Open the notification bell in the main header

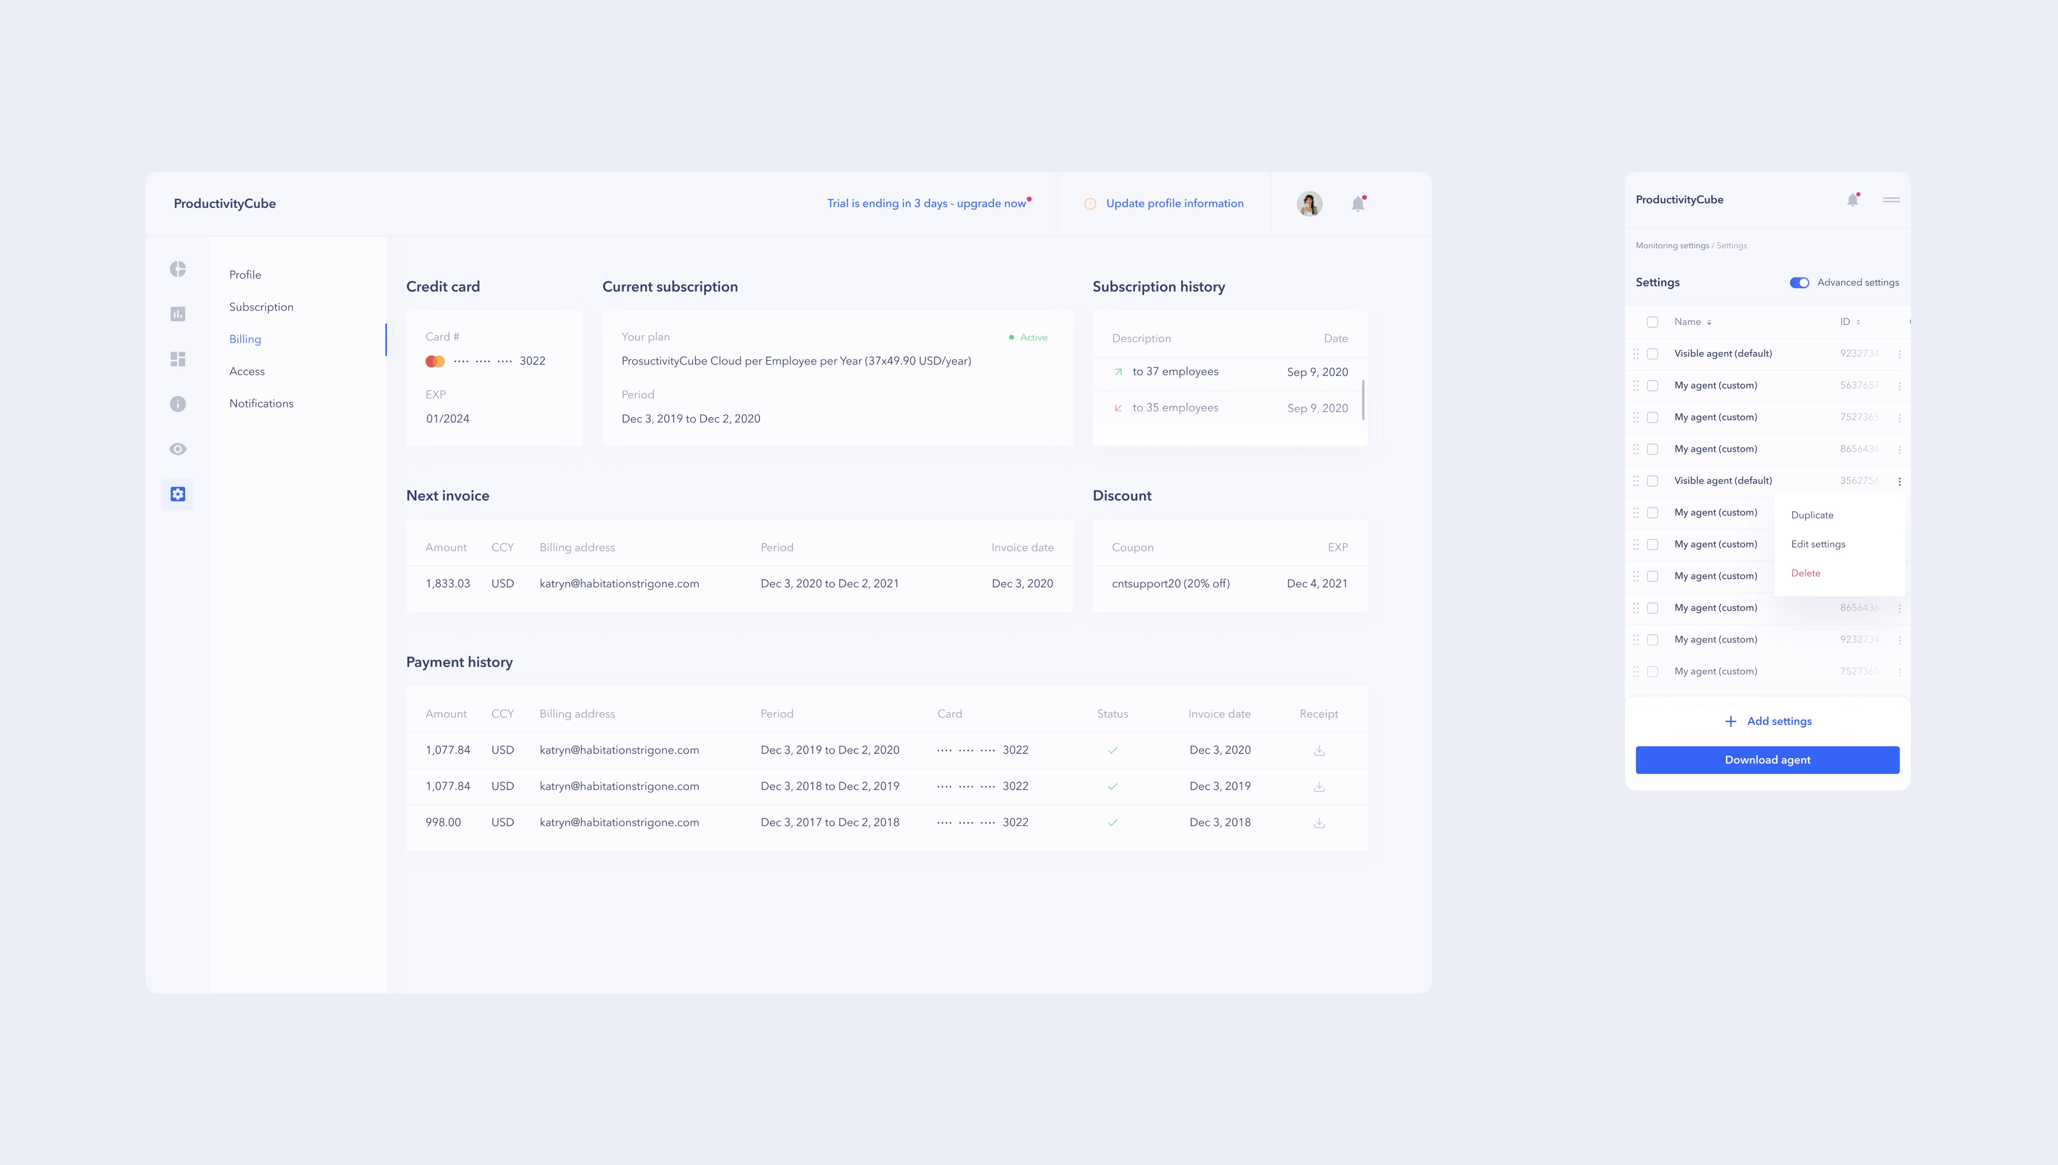click(1358, 203)
